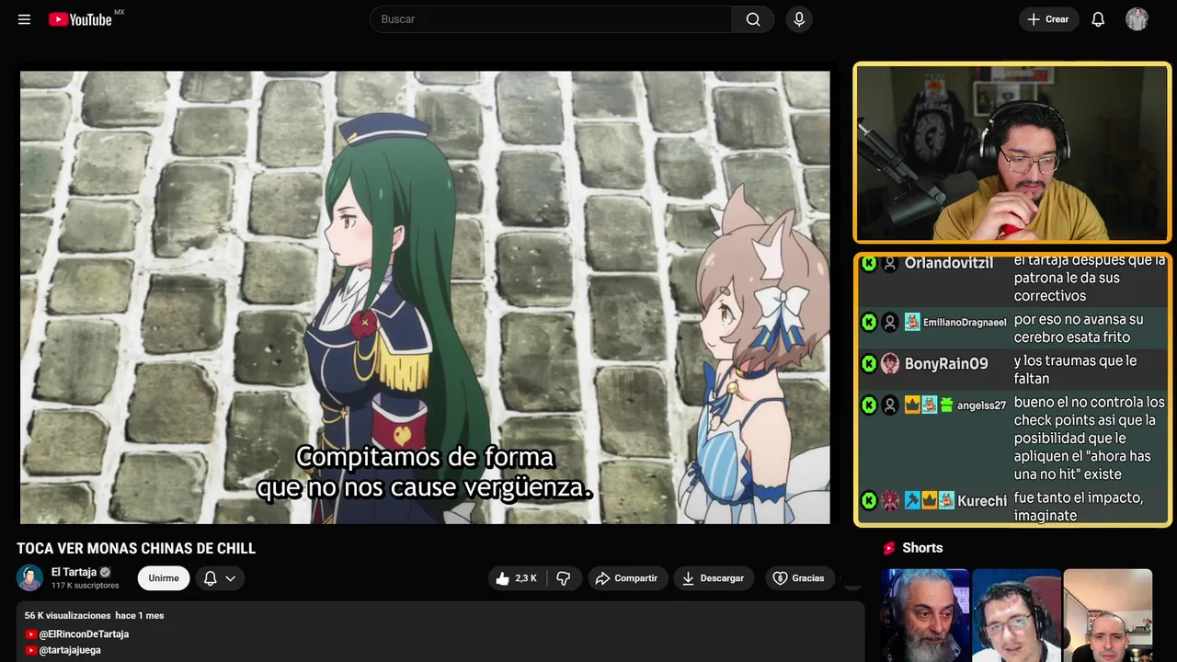This screenshot has height=662, width=1177.
Task: Click EmilianoDragnaeel chat username
Action: [965, 323]
